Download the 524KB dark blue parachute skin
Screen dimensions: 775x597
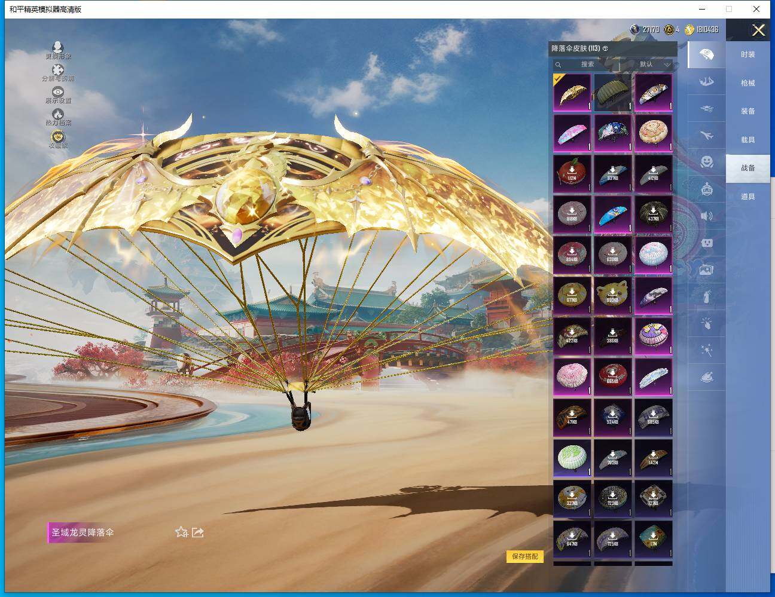tap(613, 418)
